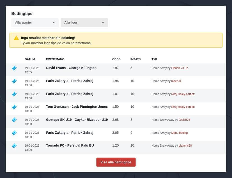Open tipster profile Florian 73 82
This screenshot has width=232, height=178.
180,68
